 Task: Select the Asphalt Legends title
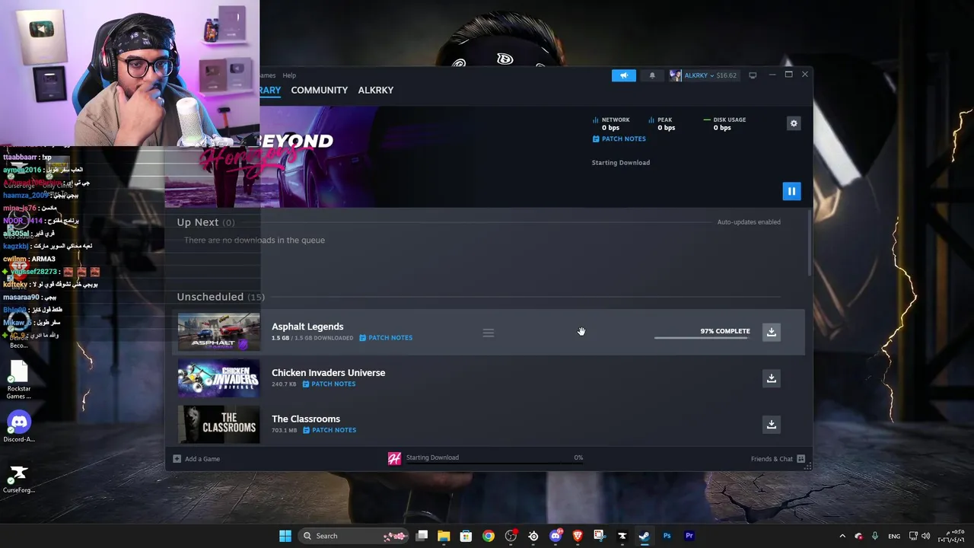click(x=307, y=327)
